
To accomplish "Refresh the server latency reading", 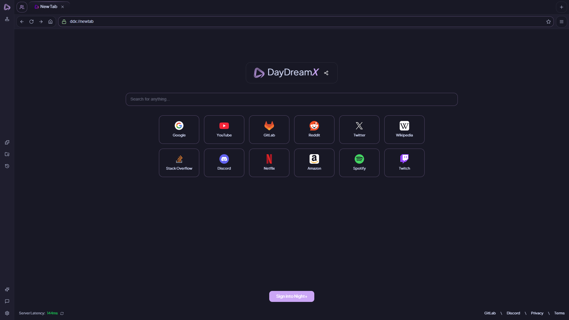I will click(x=62, y=313).
